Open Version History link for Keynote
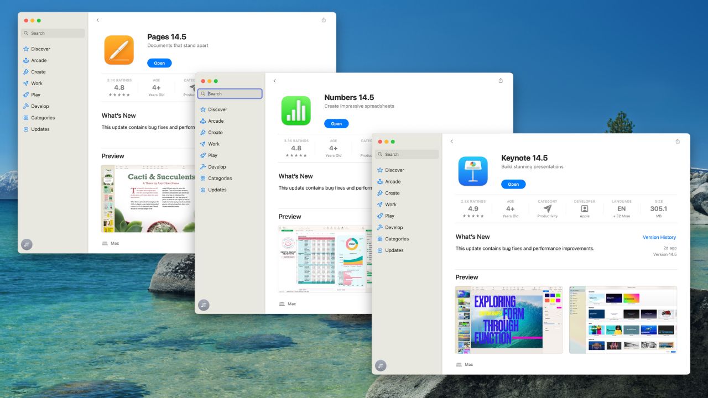This screenshot has width=708, height=398. pyautogui.click(x=659, y=237)
